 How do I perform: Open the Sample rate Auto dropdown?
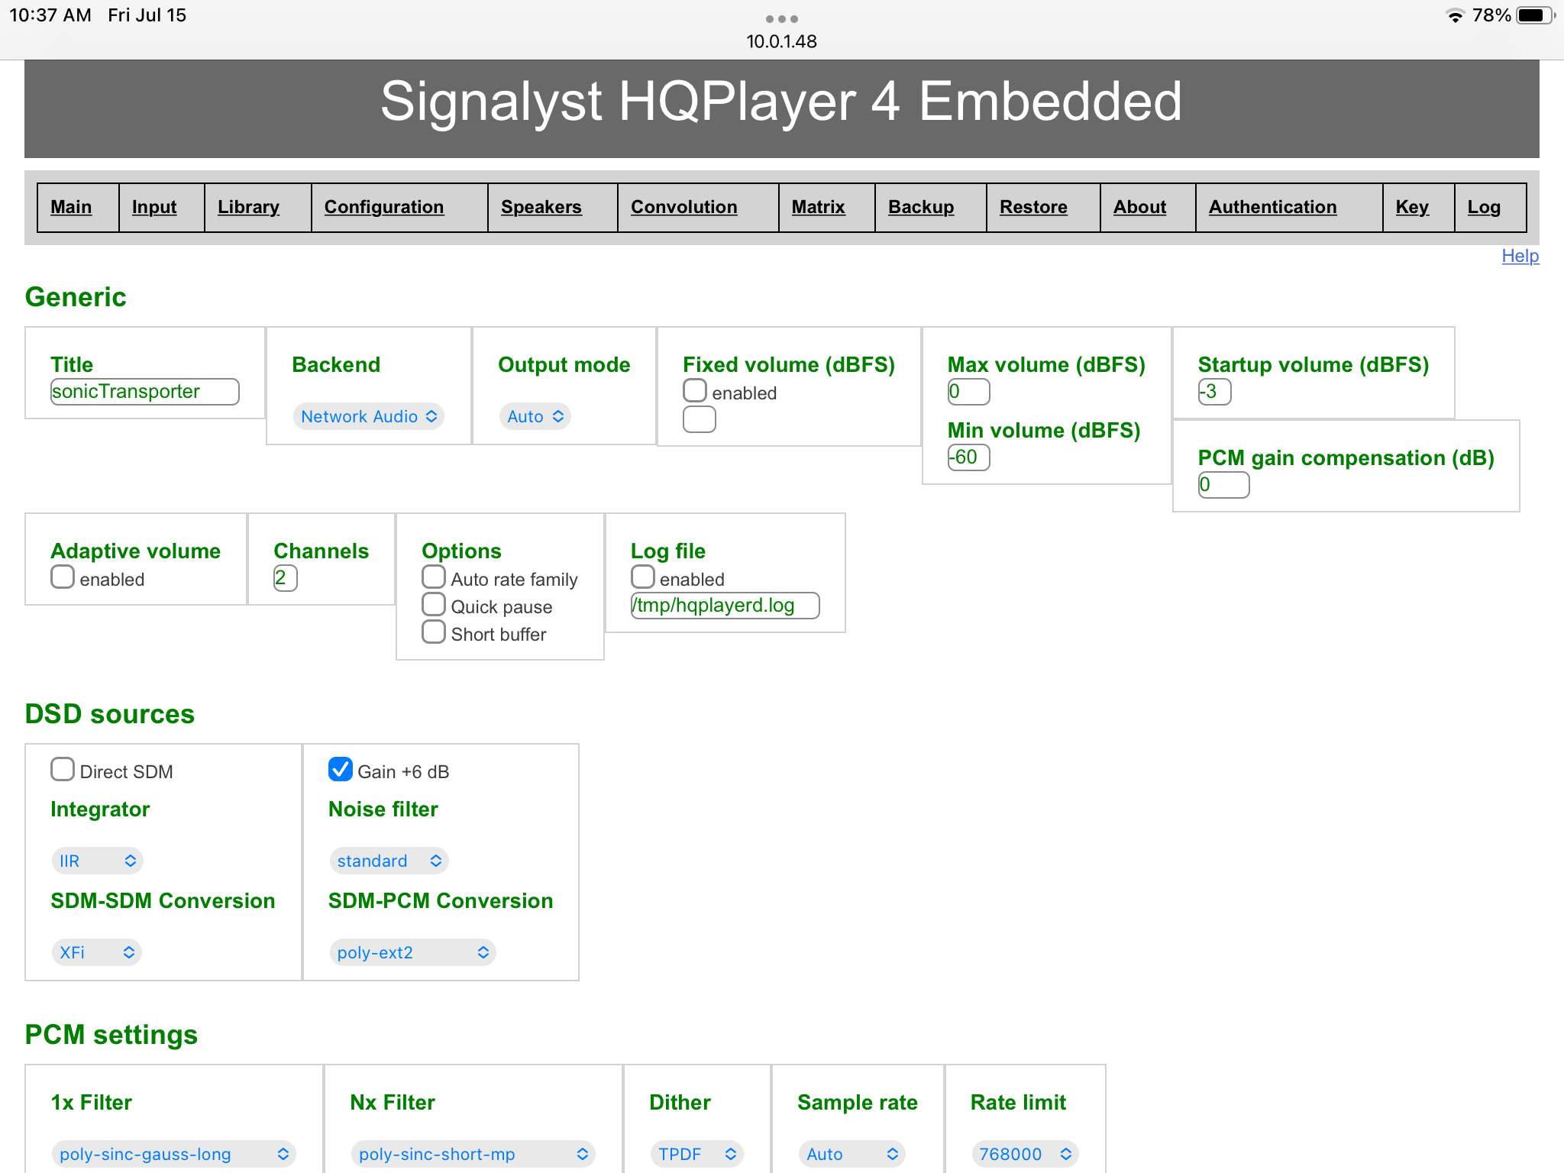[x=852, y=1154]
